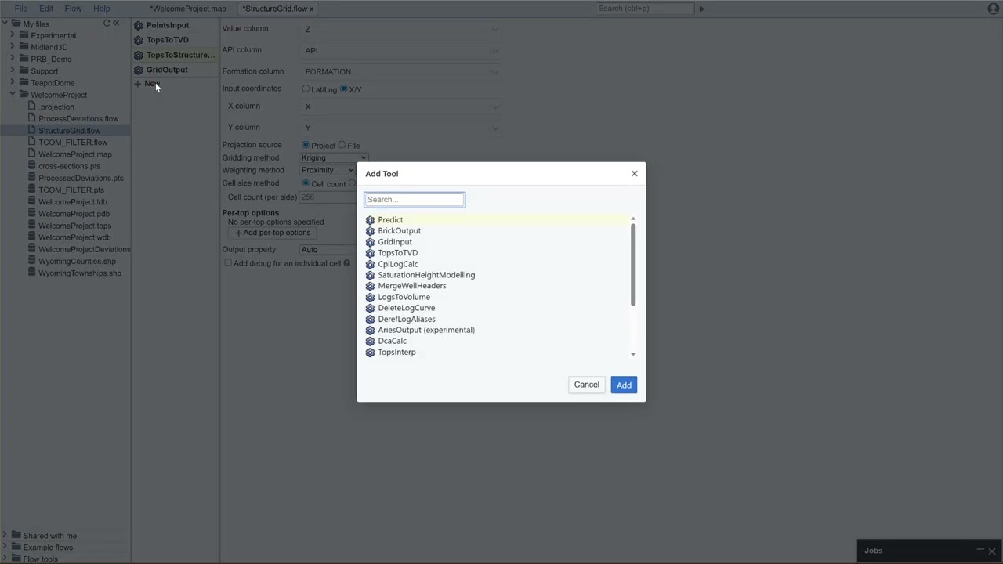
Task: Select Cell count size method radio
Action: (306, 183)
